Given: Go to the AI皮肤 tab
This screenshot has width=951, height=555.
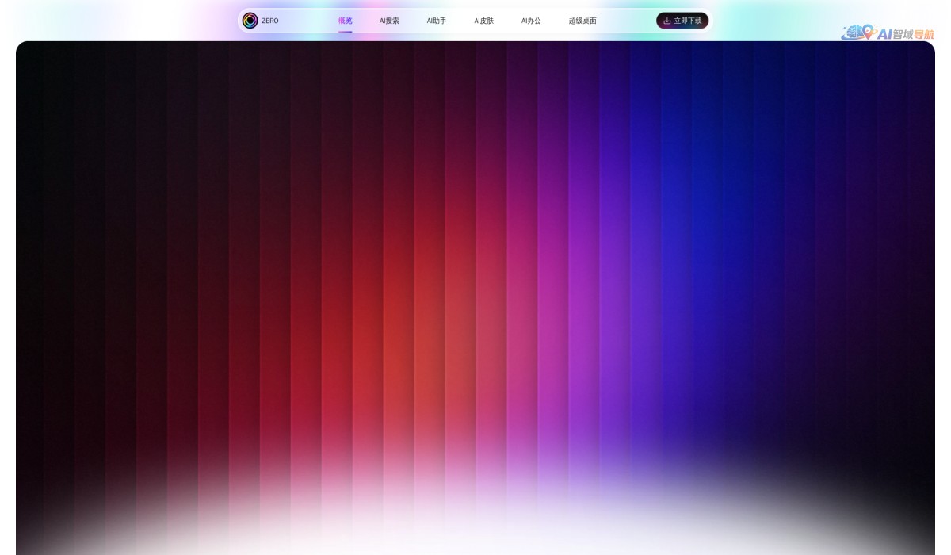Looking at the screenshot, I should tap(483, 21).
